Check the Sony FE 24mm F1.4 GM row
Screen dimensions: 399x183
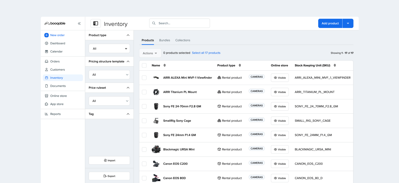pos(144,135)
